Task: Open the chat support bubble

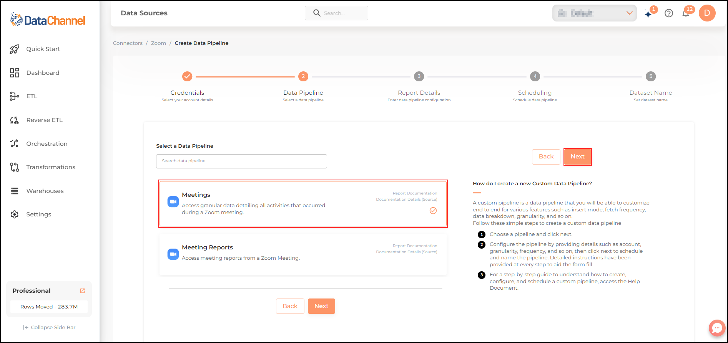Action: click(717, 328)
